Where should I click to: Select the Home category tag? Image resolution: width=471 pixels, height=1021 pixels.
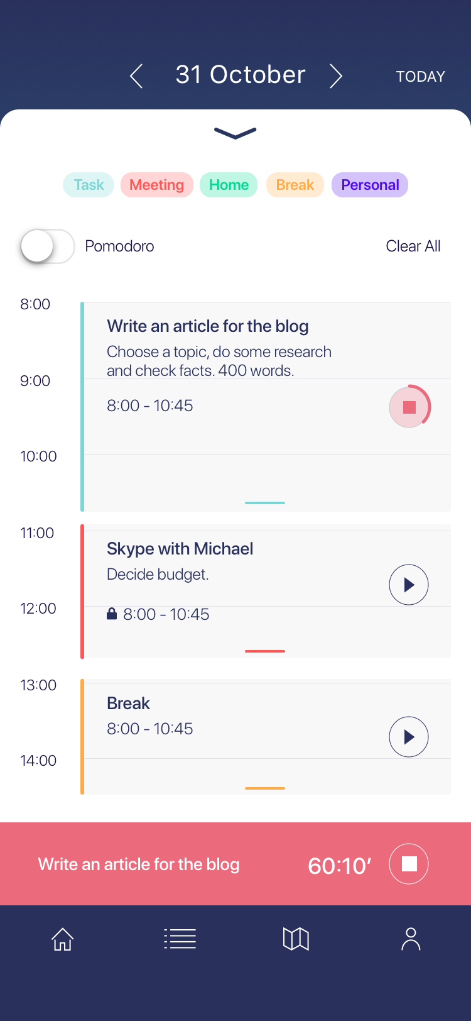point(229,185)
